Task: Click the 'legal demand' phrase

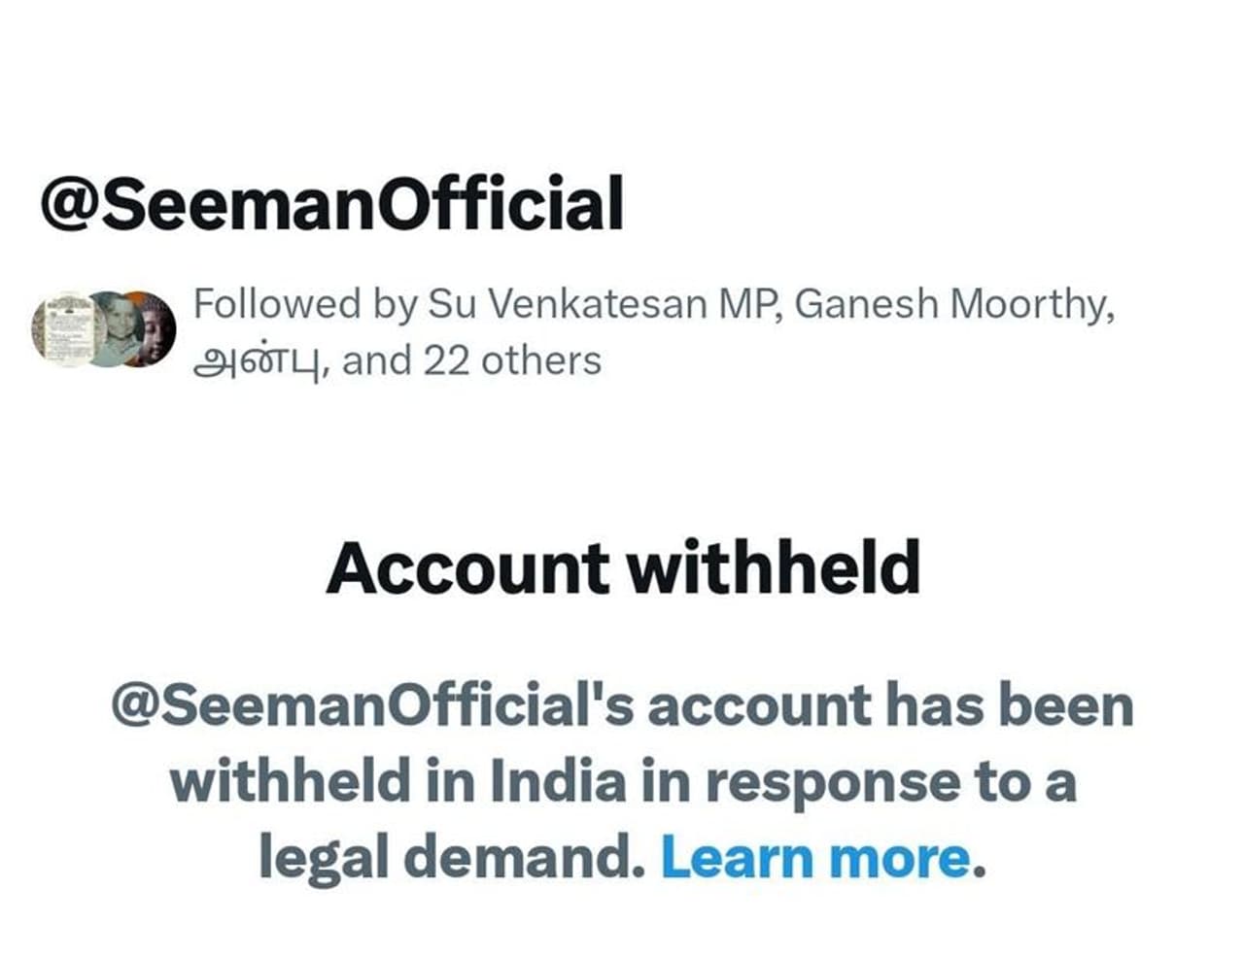Action: click(x=452, y=858)
